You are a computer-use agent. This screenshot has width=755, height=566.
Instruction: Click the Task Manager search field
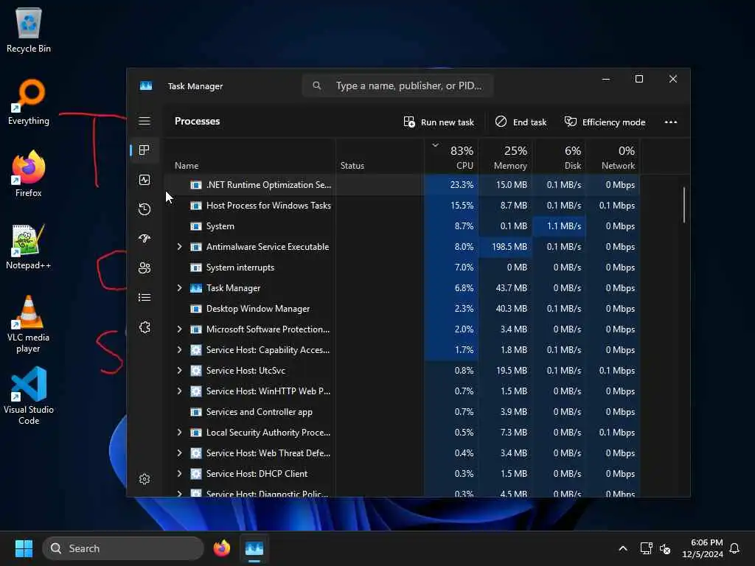[397, 85]
